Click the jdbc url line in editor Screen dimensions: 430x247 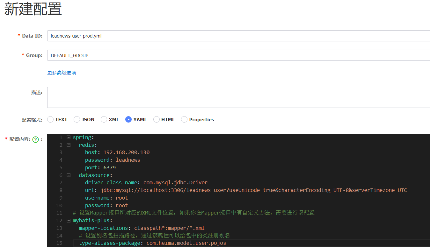pos(246,190)
